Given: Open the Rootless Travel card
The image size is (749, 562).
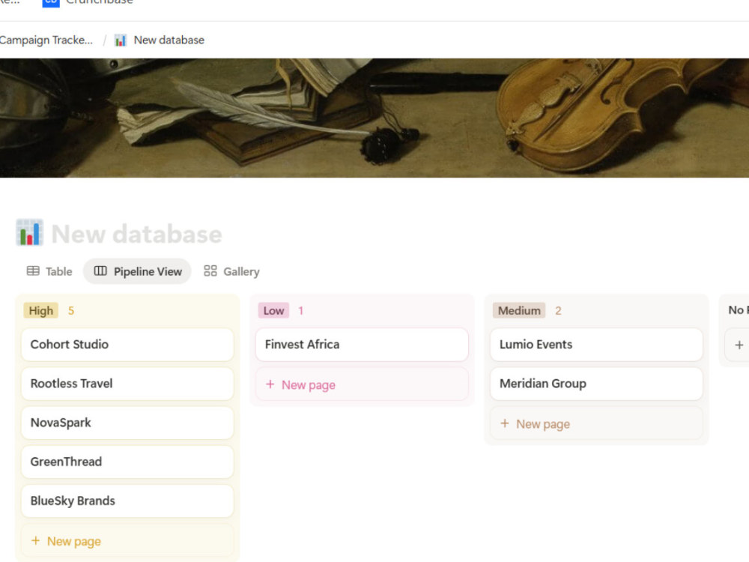Looking at the screenshot, I should [x=127, y=384].
